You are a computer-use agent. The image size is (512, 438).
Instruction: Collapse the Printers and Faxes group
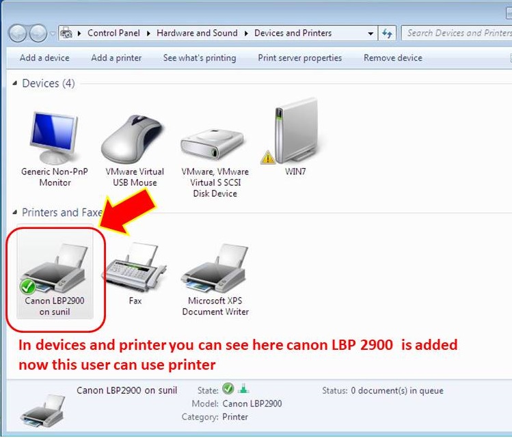pyautogui.click(x=14, y=213)
